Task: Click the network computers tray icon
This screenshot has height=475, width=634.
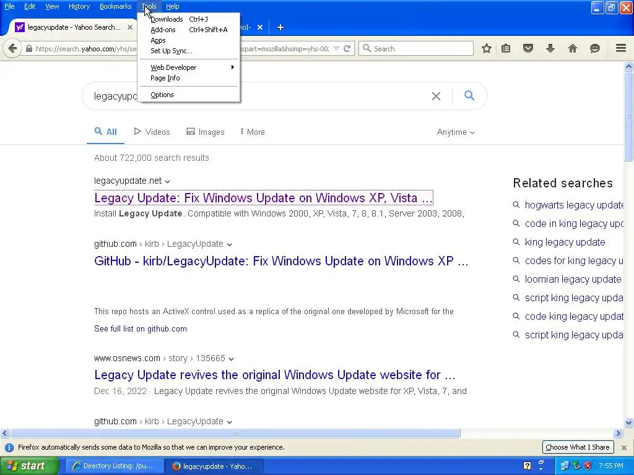Action: coord(565,466)
